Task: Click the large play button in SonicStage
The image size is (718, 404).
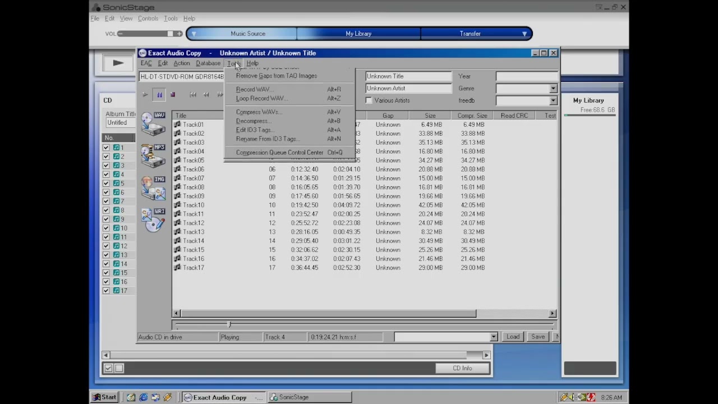Action: 118,63
